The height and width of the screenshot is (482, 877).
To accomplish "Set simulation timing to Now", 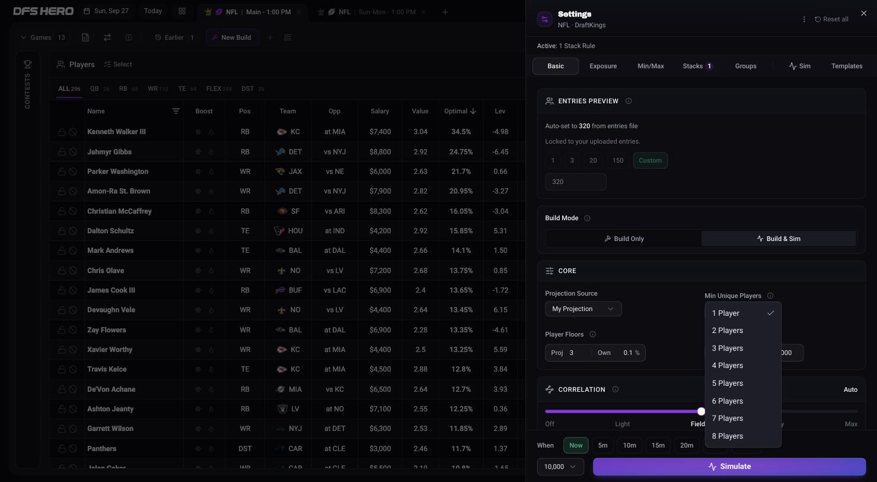I will (x=576, y=445).
